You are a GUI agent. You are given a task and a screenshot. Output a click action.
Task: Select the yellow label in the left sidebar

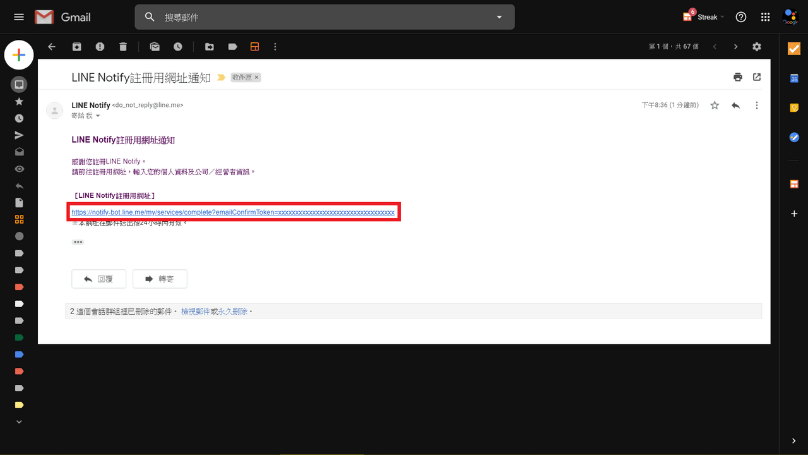19,405
